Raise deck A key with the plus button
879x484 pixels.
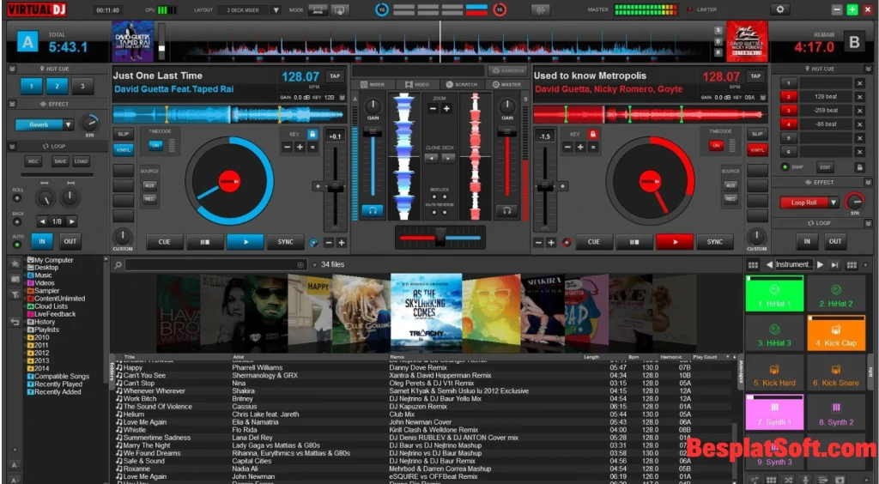coord(300,148)
